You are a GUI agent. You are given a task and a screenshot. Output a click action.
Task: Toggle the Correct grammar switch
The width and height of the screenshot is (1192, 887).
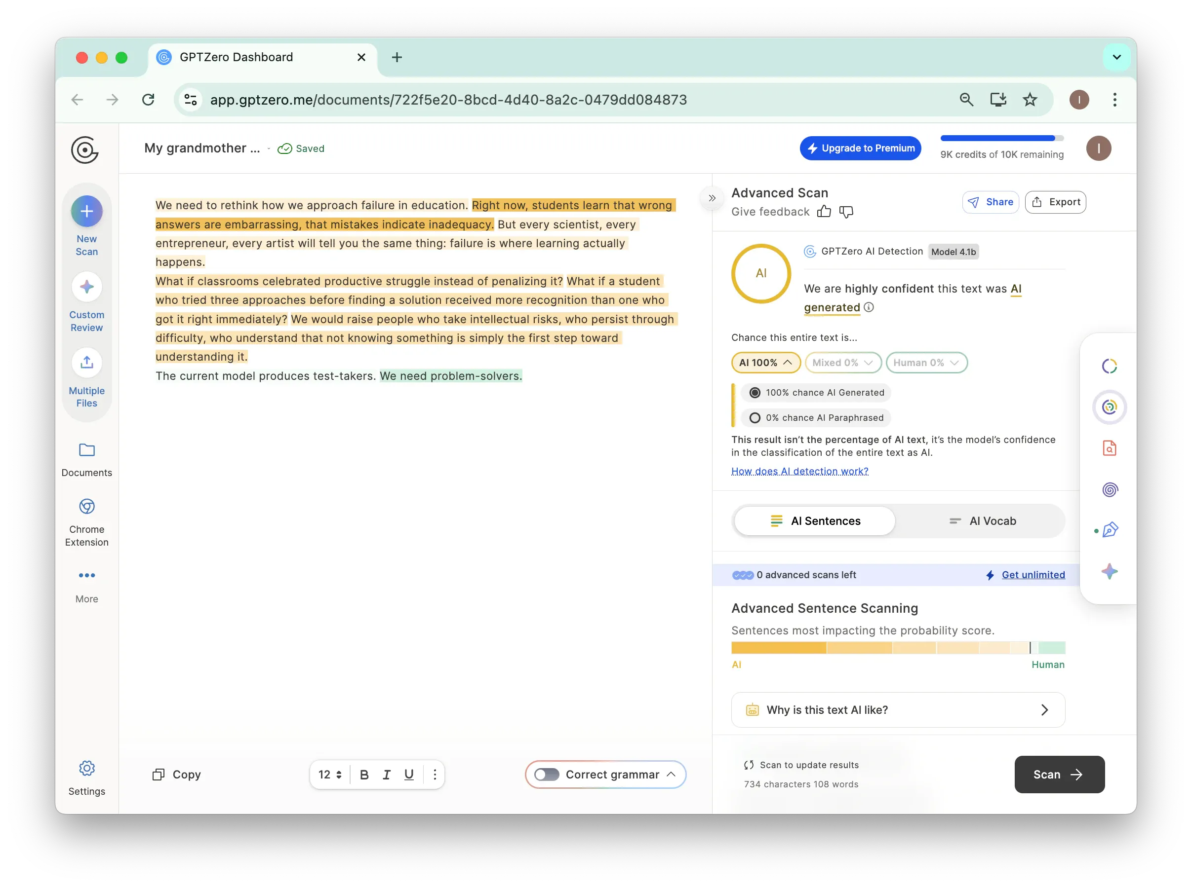[547, 774]
